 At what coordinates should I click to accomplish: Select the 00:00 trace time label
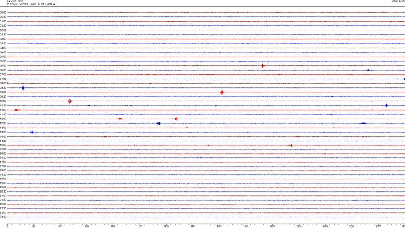[x=3, y=12]
